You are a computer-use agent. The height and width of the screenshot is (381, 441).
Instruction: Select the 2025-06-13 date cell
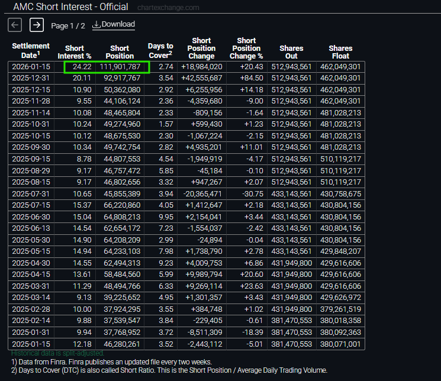[31, 228]
